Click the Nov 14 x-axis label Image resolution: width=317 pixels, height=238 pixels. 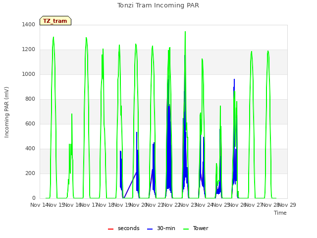40,205
